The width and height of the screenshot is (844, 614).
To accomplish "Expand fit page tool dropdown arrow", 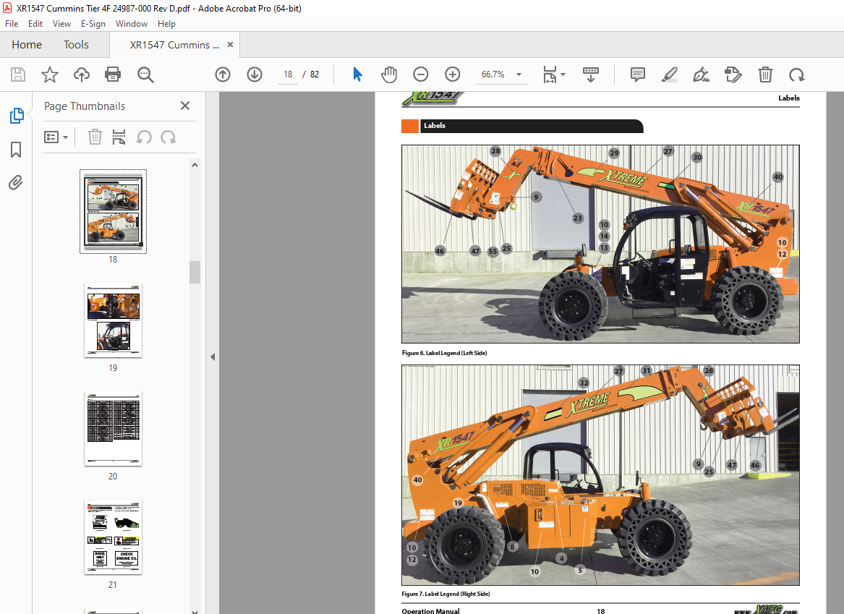I will pos(563,74).
